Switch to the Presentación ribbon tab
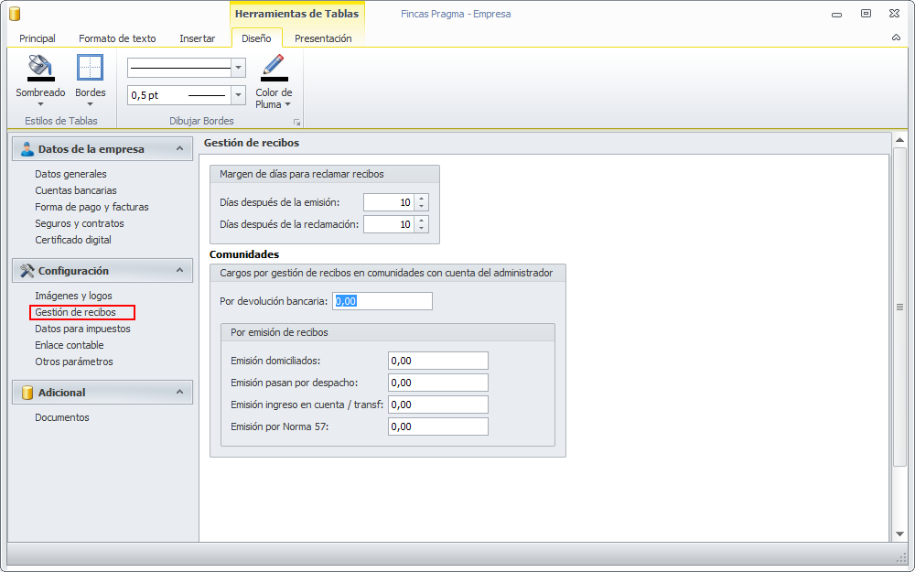The image size is (915, 572). coord(323,38)
